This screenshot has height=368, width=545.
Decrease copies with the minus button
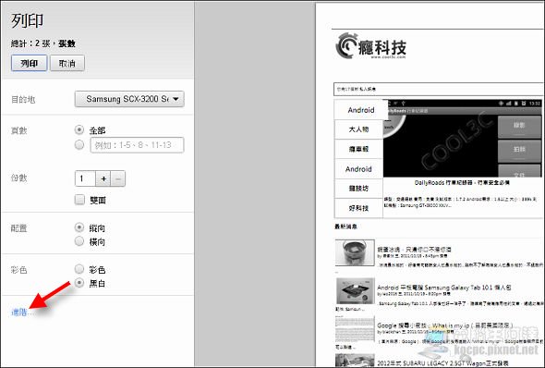(x=118, y=178)
